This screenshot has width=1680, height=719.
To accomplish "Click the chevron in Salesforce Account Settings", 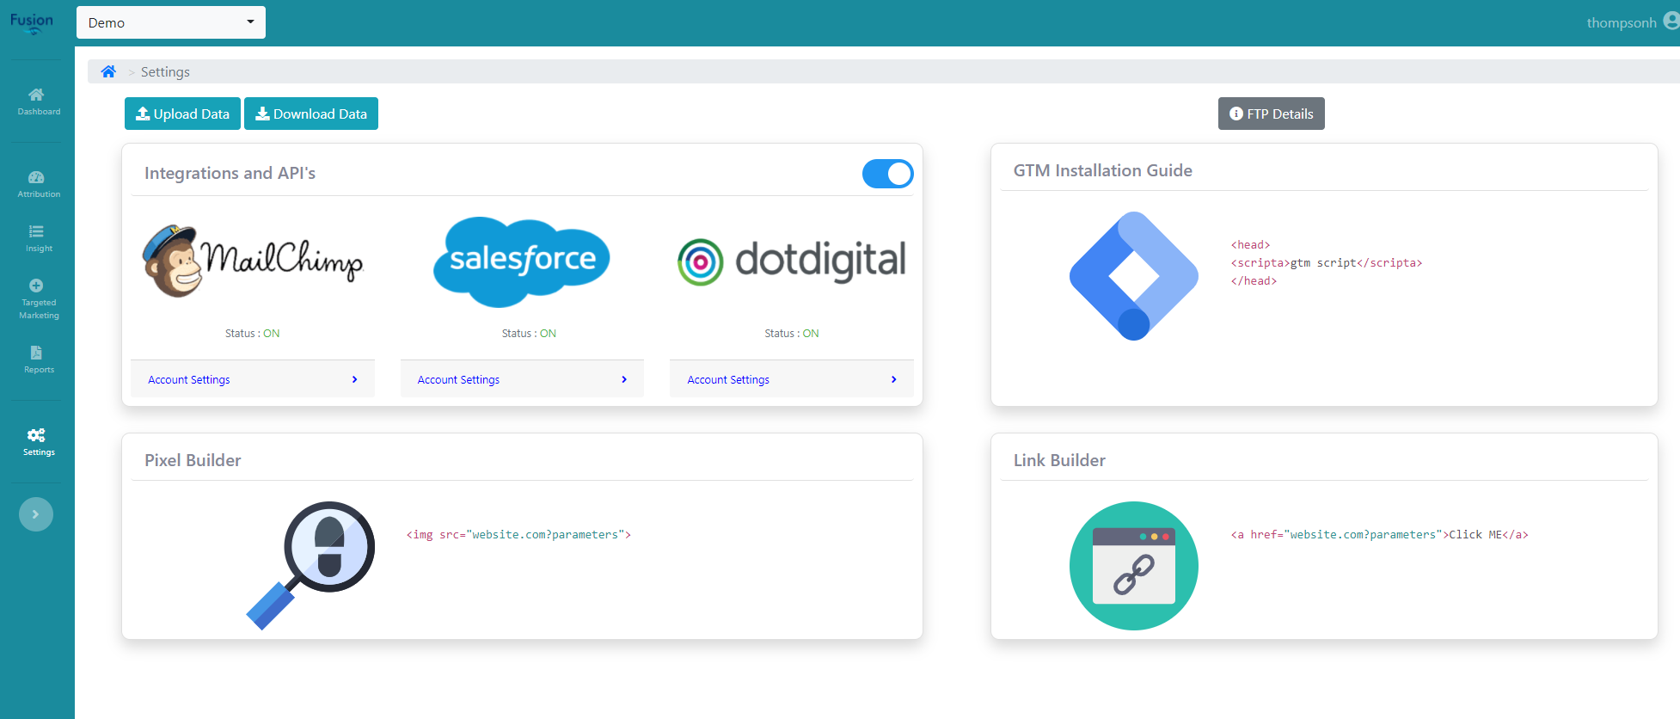I will 624,379.
